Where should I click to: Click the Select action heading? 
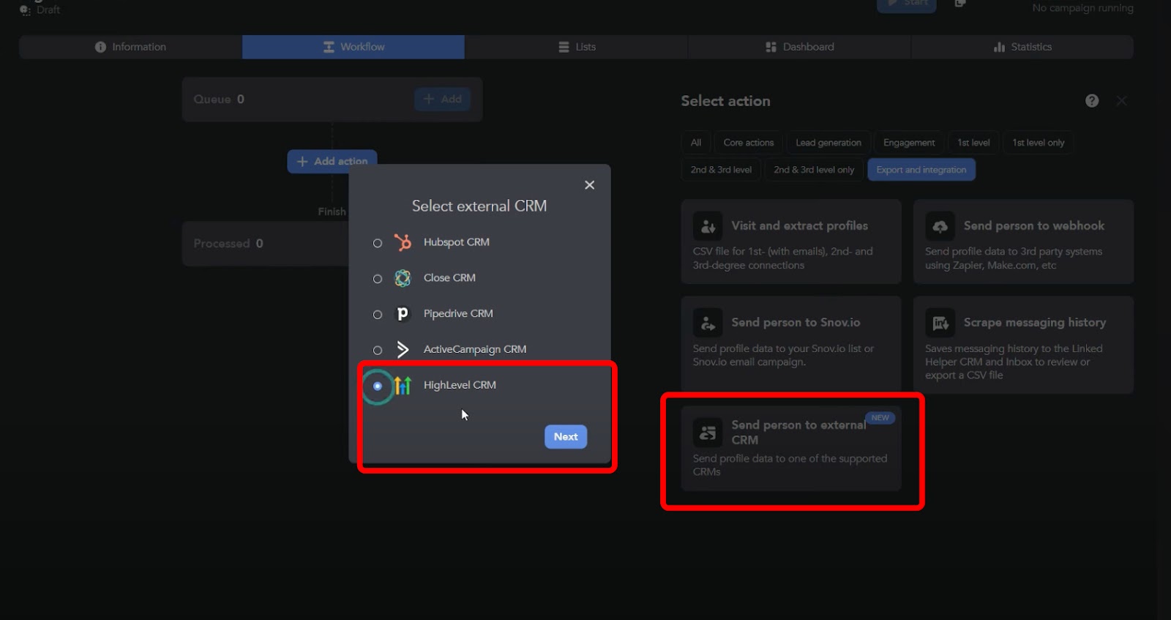tap(725, 101)
